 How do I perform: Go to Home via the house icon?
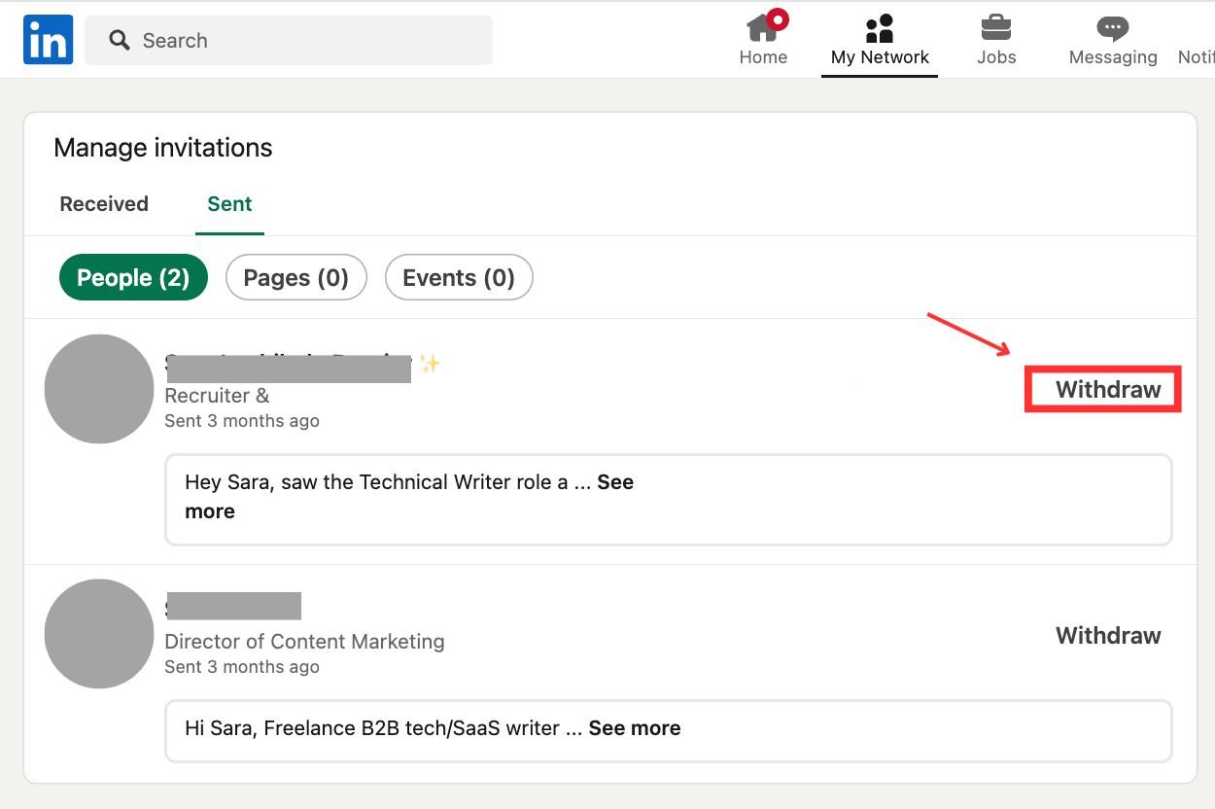tap(763, 29)
